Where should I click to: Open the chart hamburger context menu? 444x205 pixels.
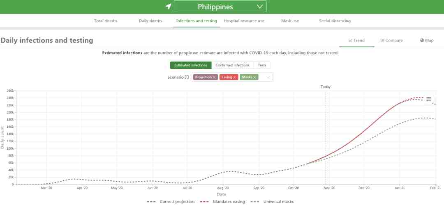(x=429, y=99)
